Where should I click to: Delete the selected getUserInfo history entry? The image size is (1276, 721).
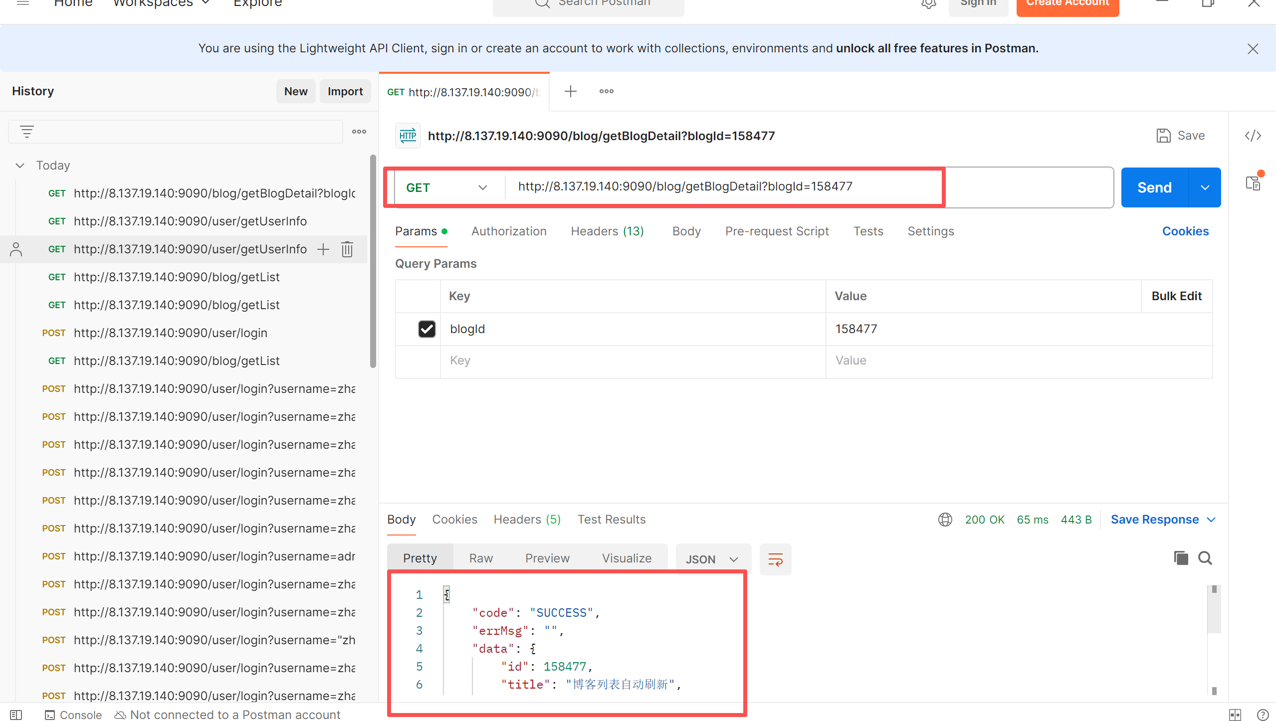(x=347, y=249)
